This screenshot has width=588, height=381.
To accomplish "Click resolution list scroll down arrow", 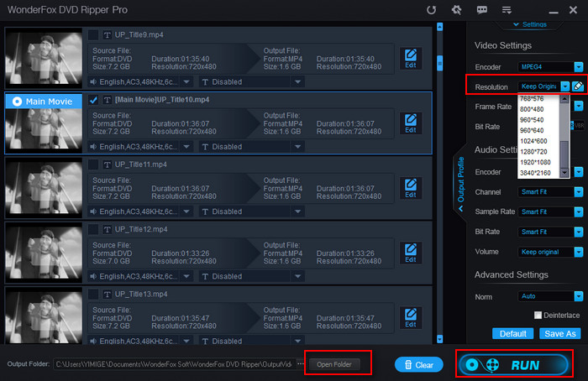I will pos(564,173).
